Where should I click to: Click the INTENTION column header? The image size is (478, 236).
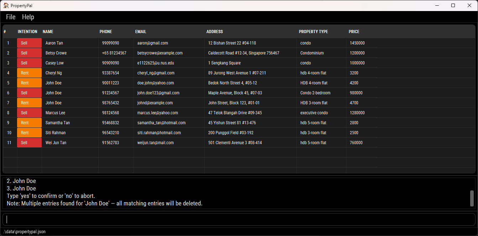click(x=27, y=32)
